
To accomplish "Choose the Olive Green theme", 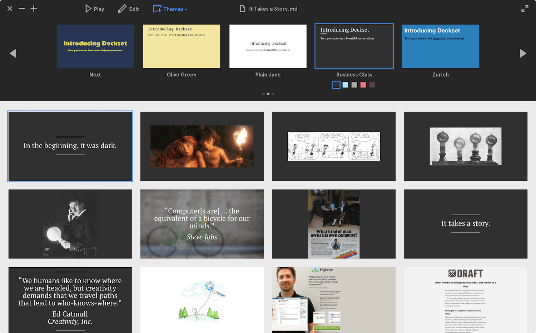I will tap(182, 46).
